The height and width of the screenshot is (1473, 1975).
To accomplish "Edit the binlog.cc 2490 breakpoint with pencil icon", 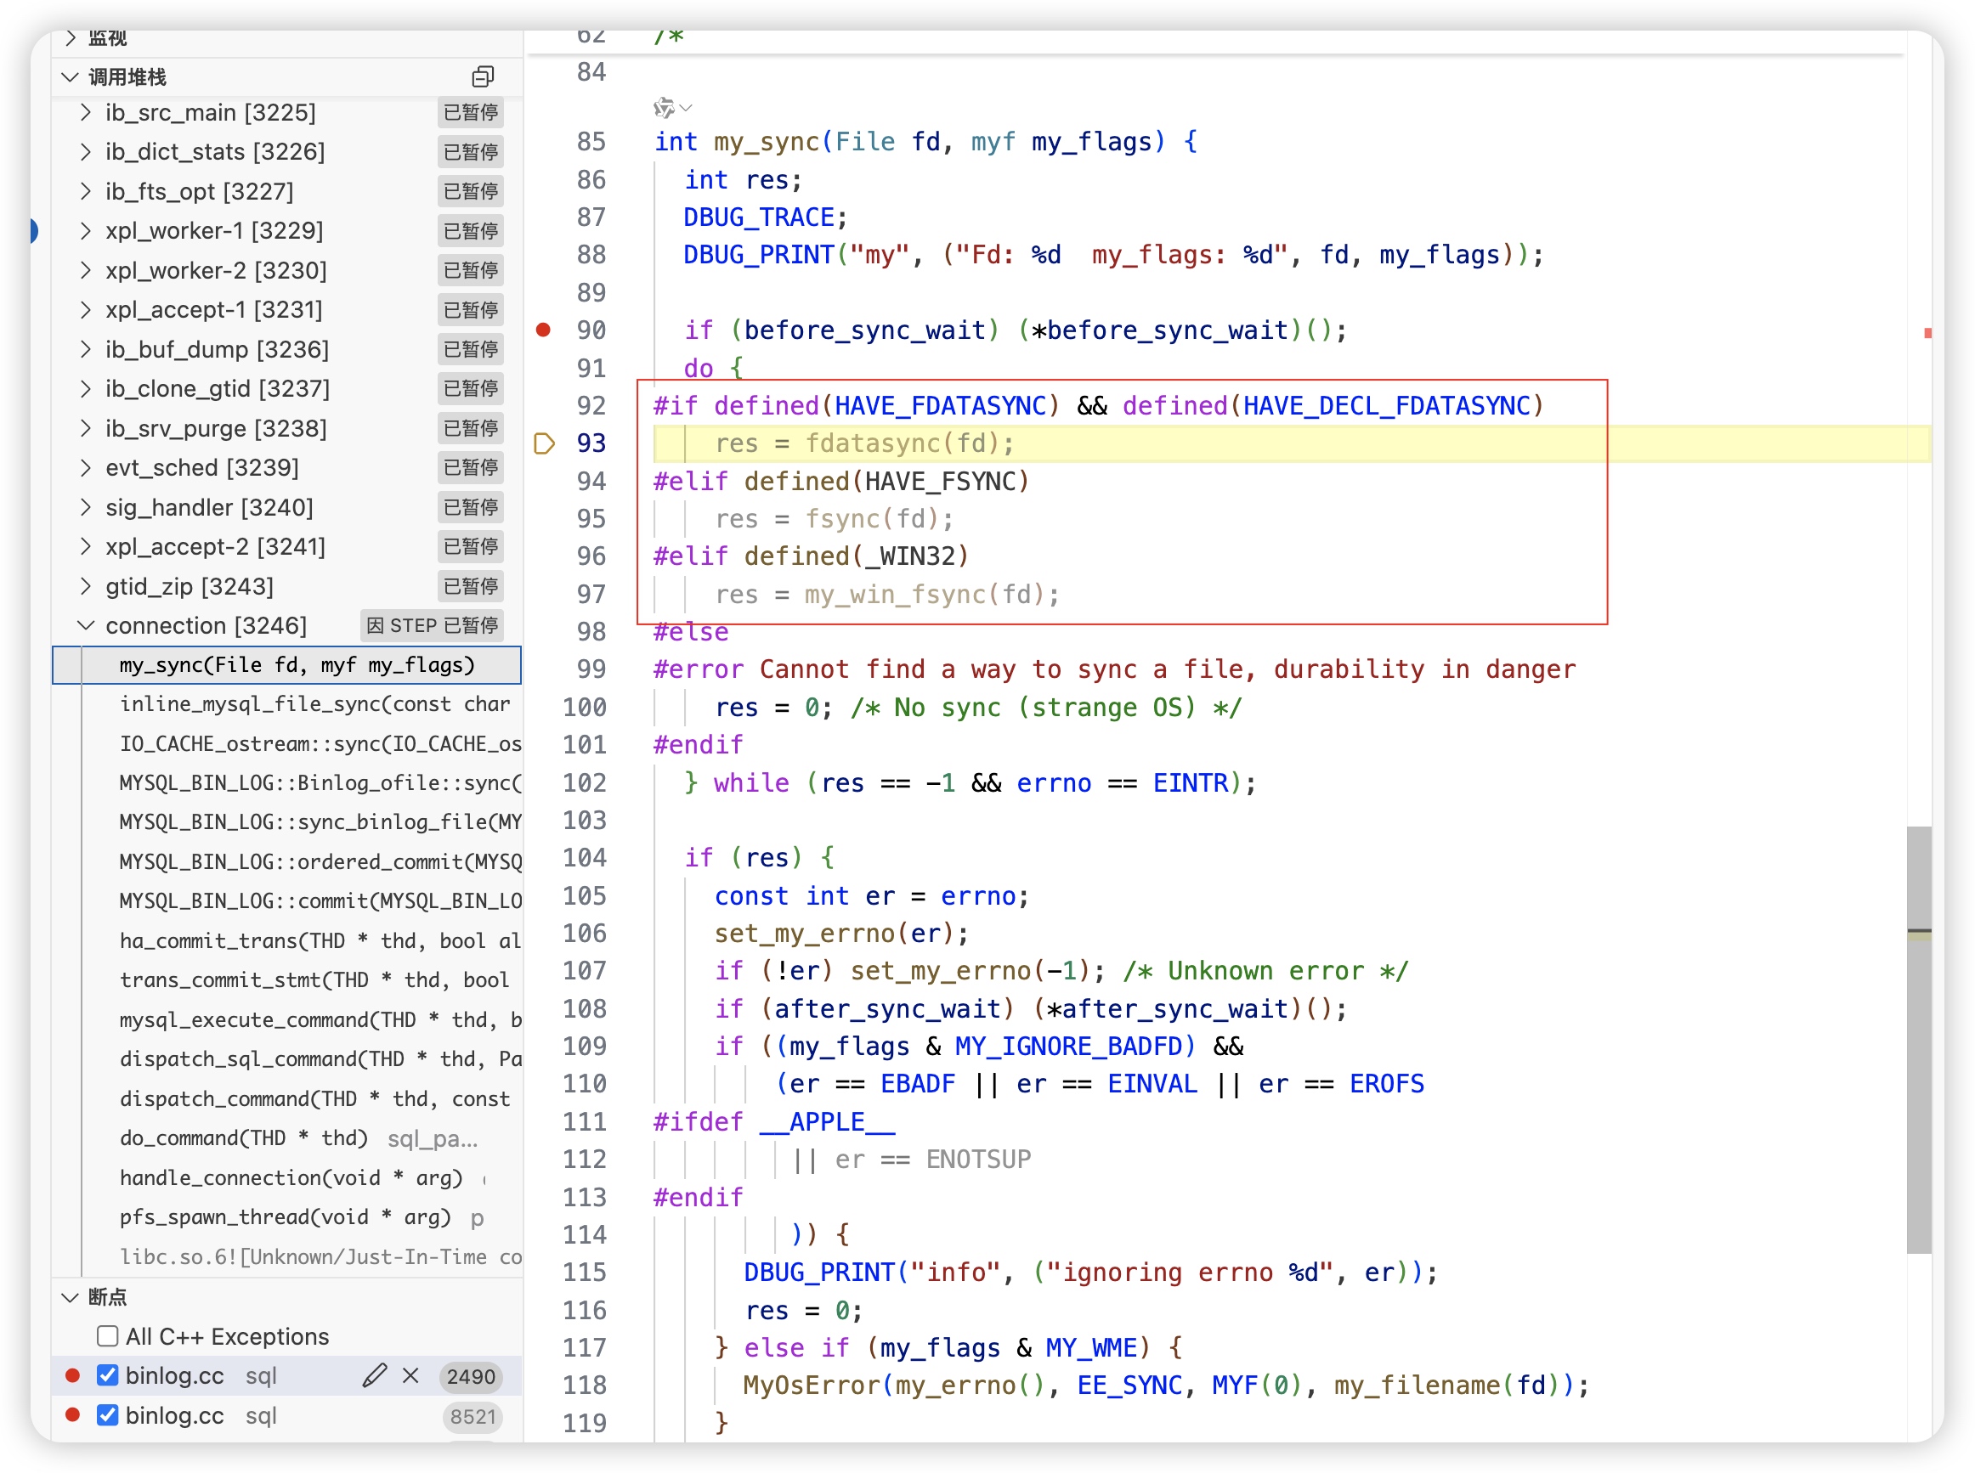I will click(x=375, y=1375).
